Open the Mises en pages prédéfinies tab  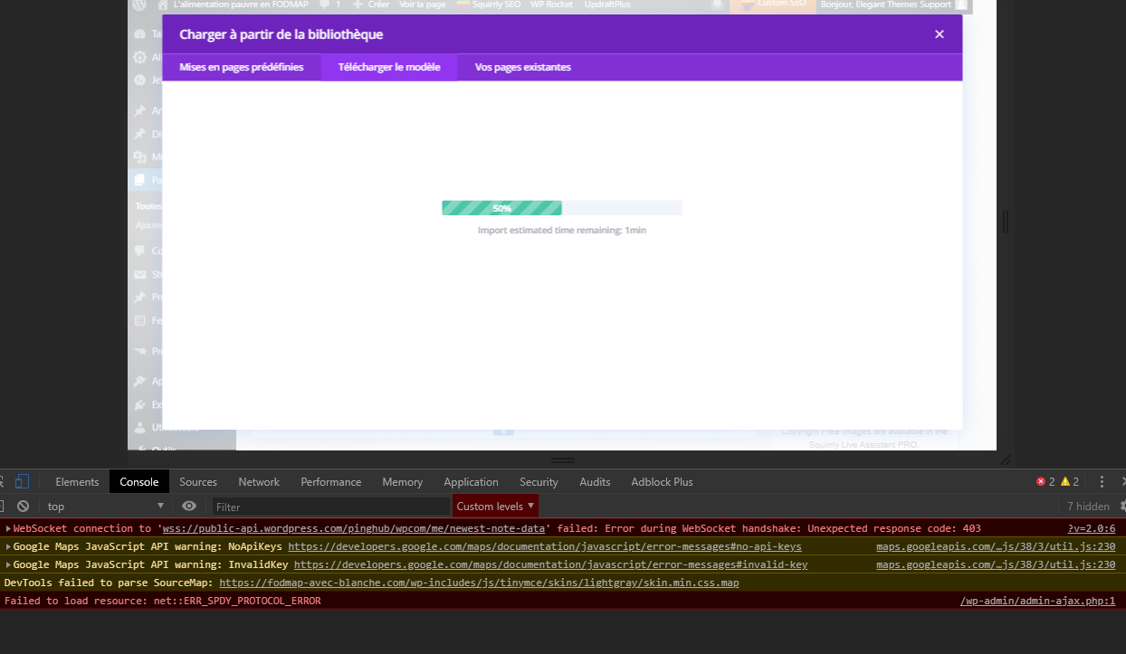pyautogui.click(x=241, y=67)
